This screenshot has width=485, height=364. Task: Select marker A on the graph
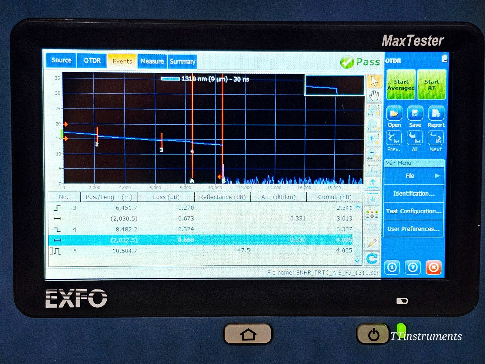pyautogui.click(x=192, y=181)
